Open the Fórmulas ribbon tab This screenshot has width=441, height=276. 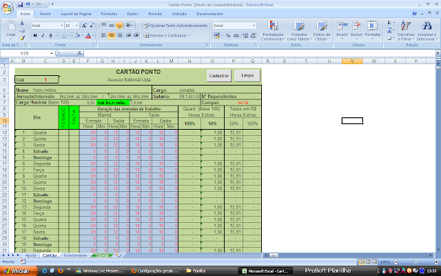tap(109, 14)
